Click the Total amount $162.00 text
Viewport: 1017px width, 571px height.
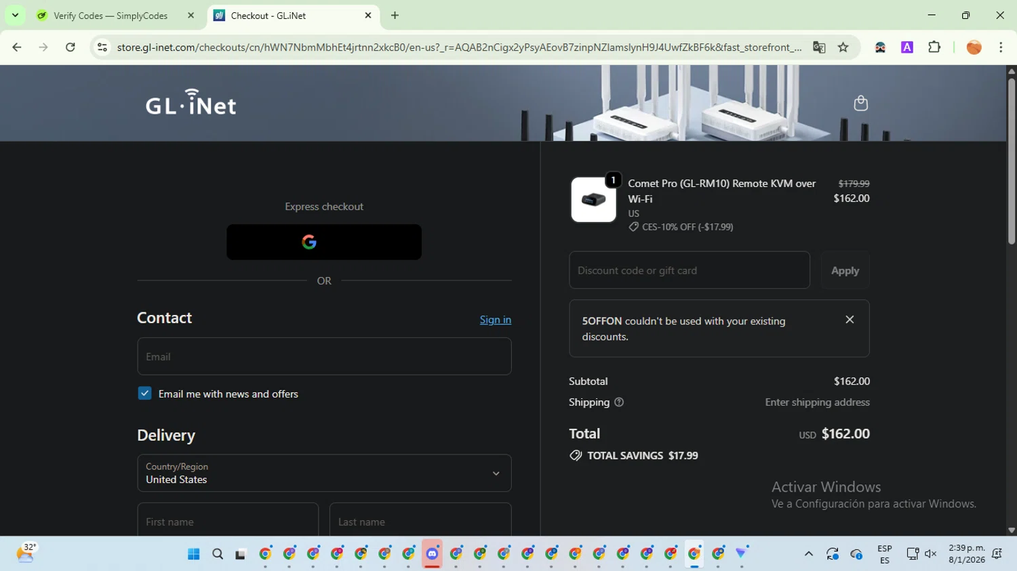point(845,433)
